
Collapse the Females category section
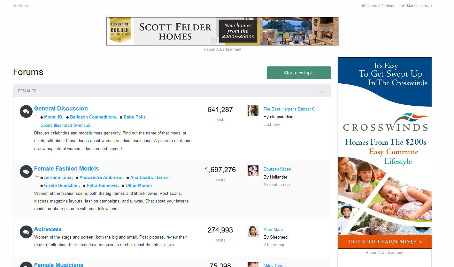coord(322,92)
